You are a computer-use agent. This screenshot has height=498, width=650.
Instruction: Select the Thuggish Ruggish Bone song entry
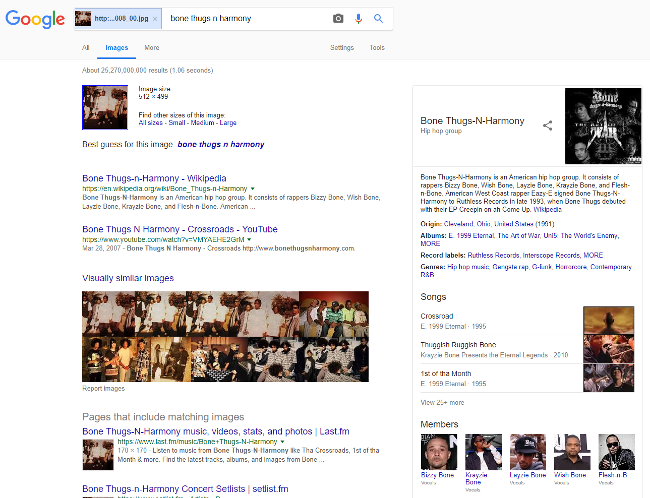point(502,350)
